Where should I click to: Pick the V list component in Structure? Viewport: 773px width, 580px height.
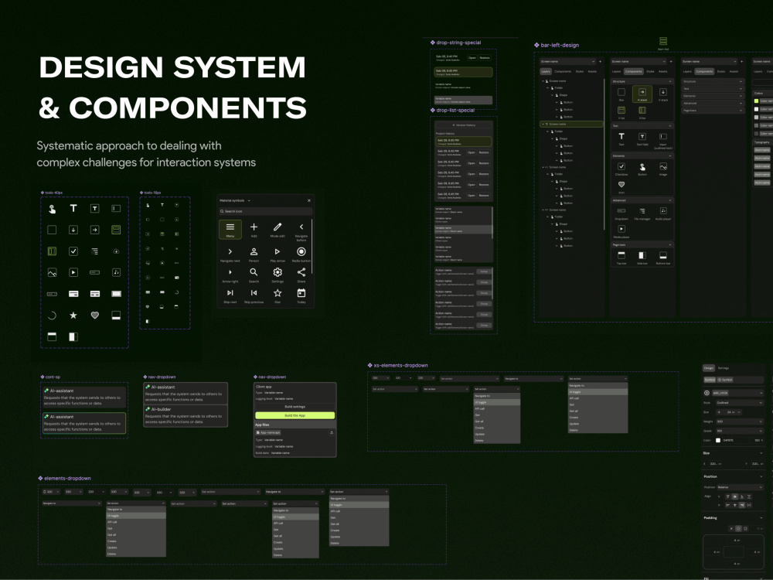pyautogui.click(x=621, y=112)
